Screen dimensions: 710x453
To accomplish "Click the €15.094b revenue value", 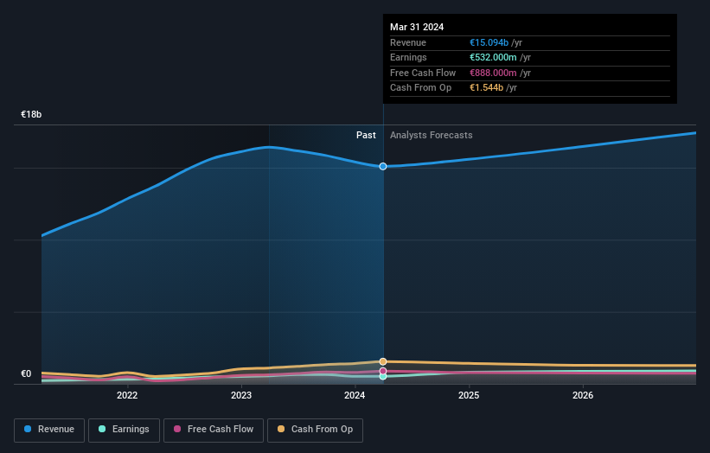I will (x=489, y=42).
